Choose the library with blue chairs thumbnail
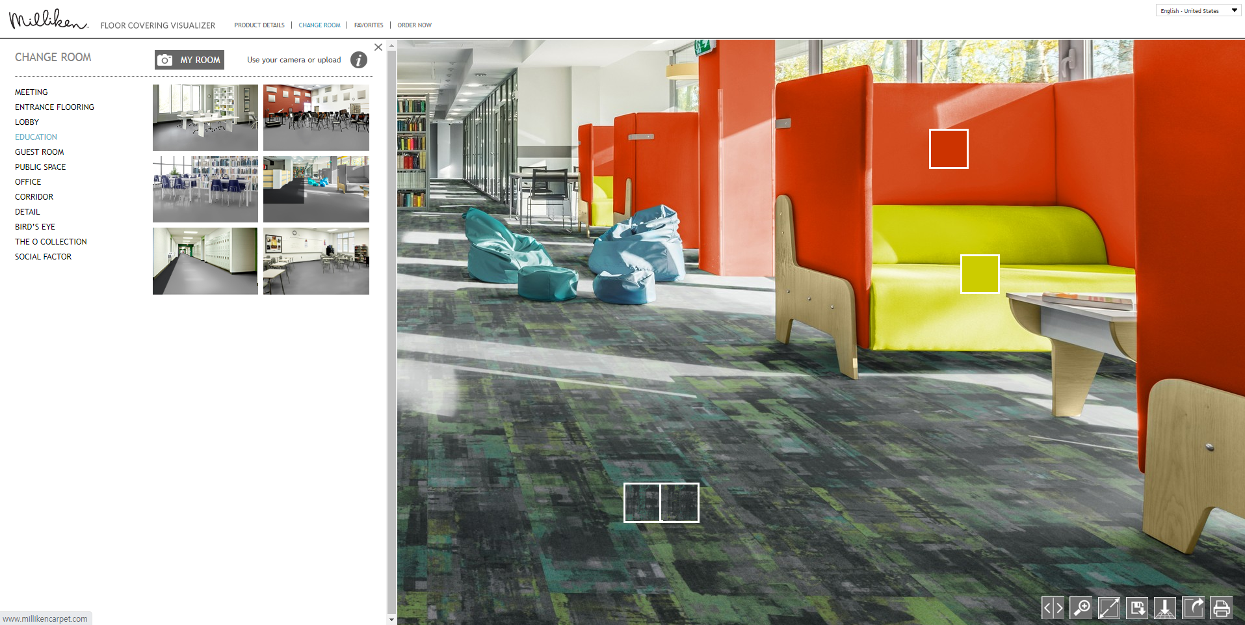This screenshot has height=625, width=1245. [x=205, y=189]
